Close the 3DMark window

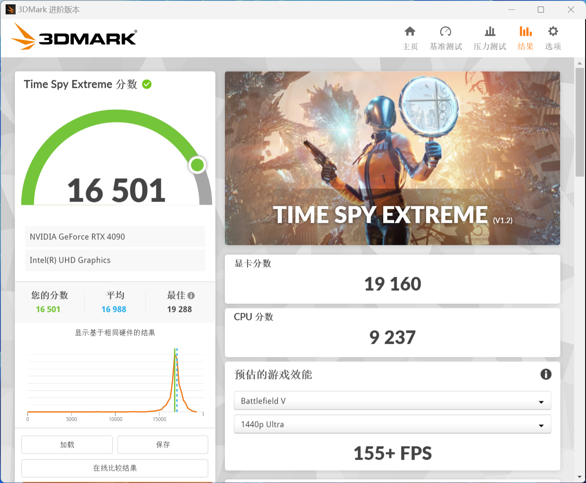(571, 9)
